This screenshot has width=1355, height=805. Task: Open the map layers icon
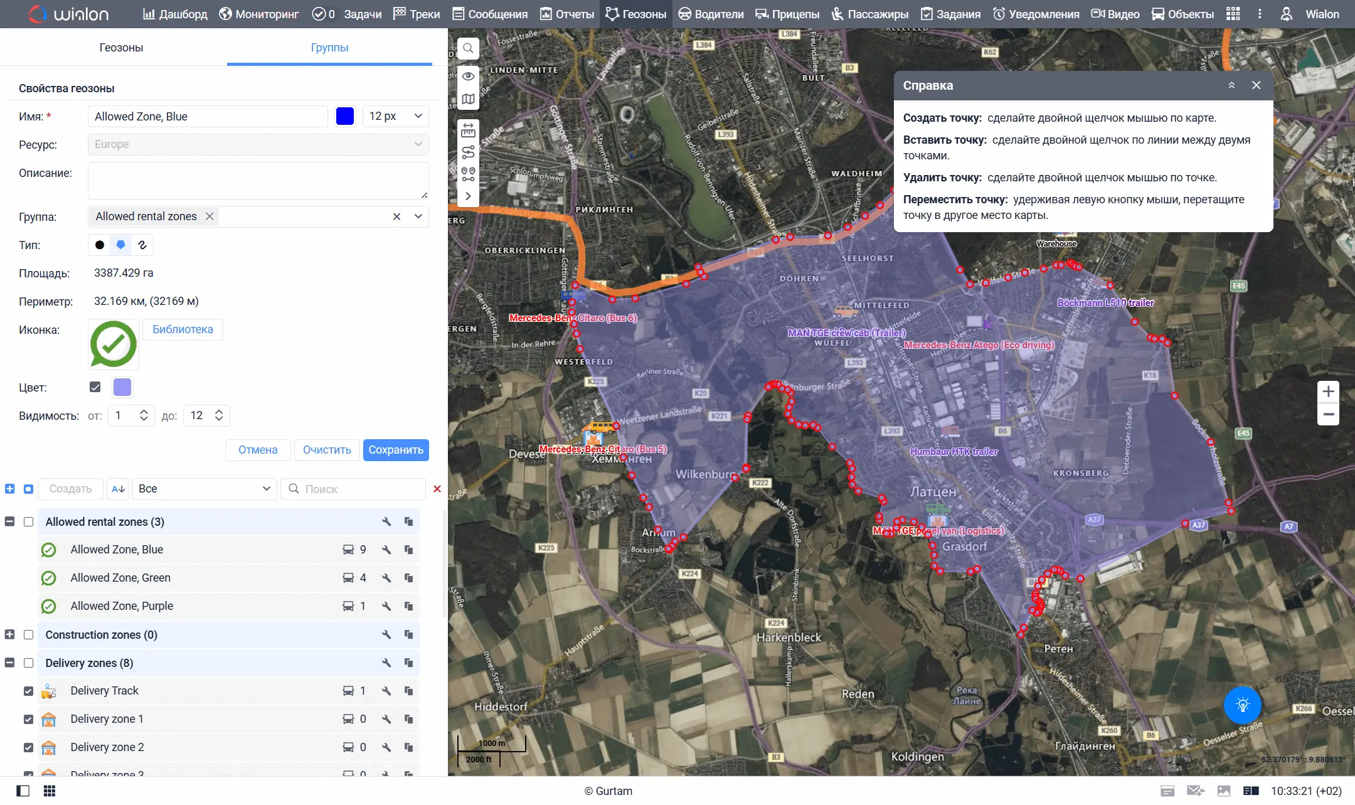(x=468, y=99)
